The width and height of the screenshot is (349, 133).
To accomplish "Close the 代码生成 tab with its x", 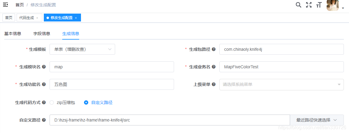I will pos(37,18).
